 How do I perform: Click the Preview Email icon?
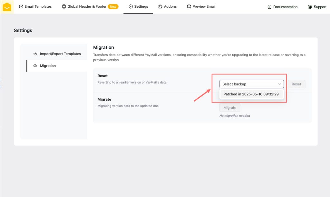[x=189, y=6]
